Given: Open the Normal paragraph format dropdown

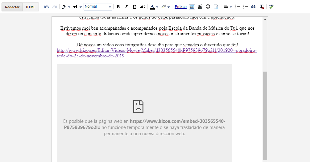Looking at the screenshot, I should pos(98,7).
